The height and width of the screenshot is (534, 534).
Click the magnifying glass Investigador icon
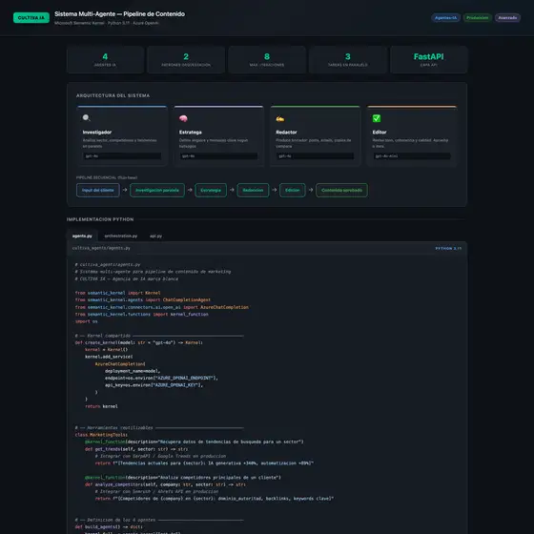(87, 118)
